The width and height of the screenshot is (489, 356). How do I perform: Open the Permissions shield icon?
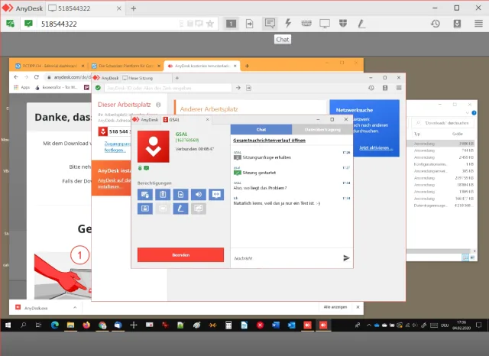click(x=343, y=24)
